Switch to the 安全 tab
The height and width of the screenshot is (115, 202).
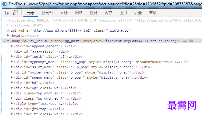point(138,13)
